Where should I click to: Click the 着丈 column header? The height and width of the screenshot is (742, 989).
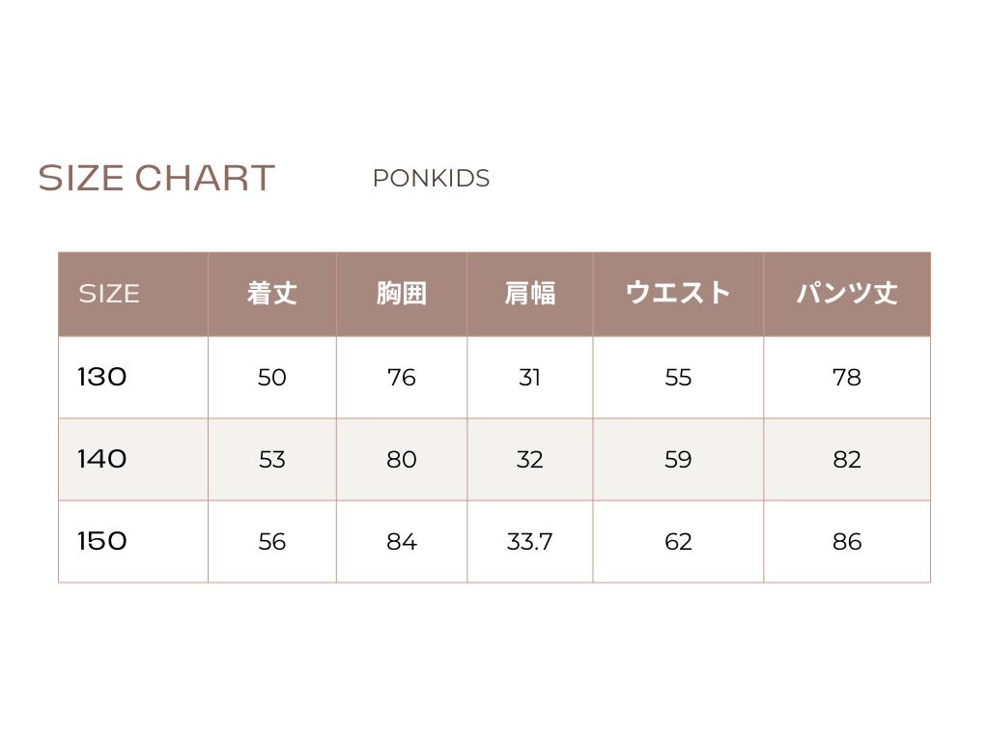271,294
